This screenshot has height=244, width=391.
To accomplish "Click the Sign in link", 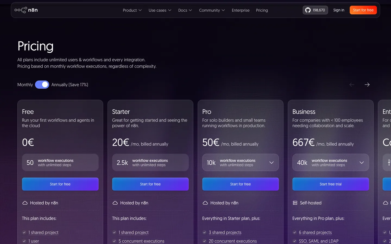I will (339, 10).
